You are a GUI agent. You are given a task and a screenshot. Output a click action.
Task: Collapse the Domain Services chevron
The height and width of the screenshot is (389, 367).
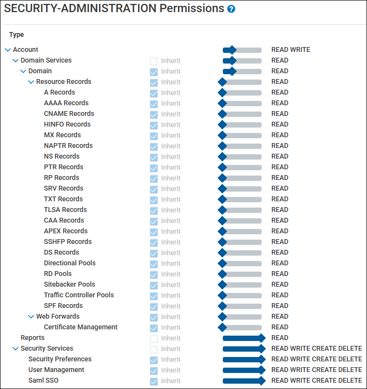pos(16,61)
